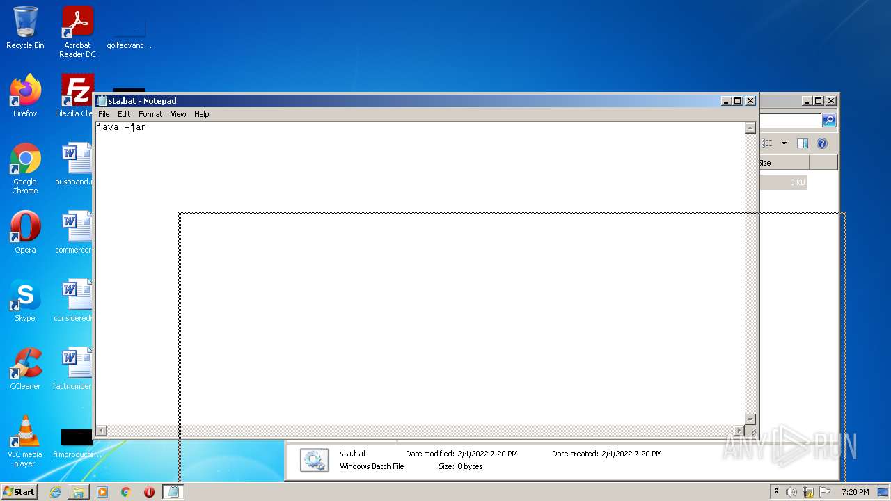
Task: Click the Size column header in Explorer
Action: click(x=784, y=163)
